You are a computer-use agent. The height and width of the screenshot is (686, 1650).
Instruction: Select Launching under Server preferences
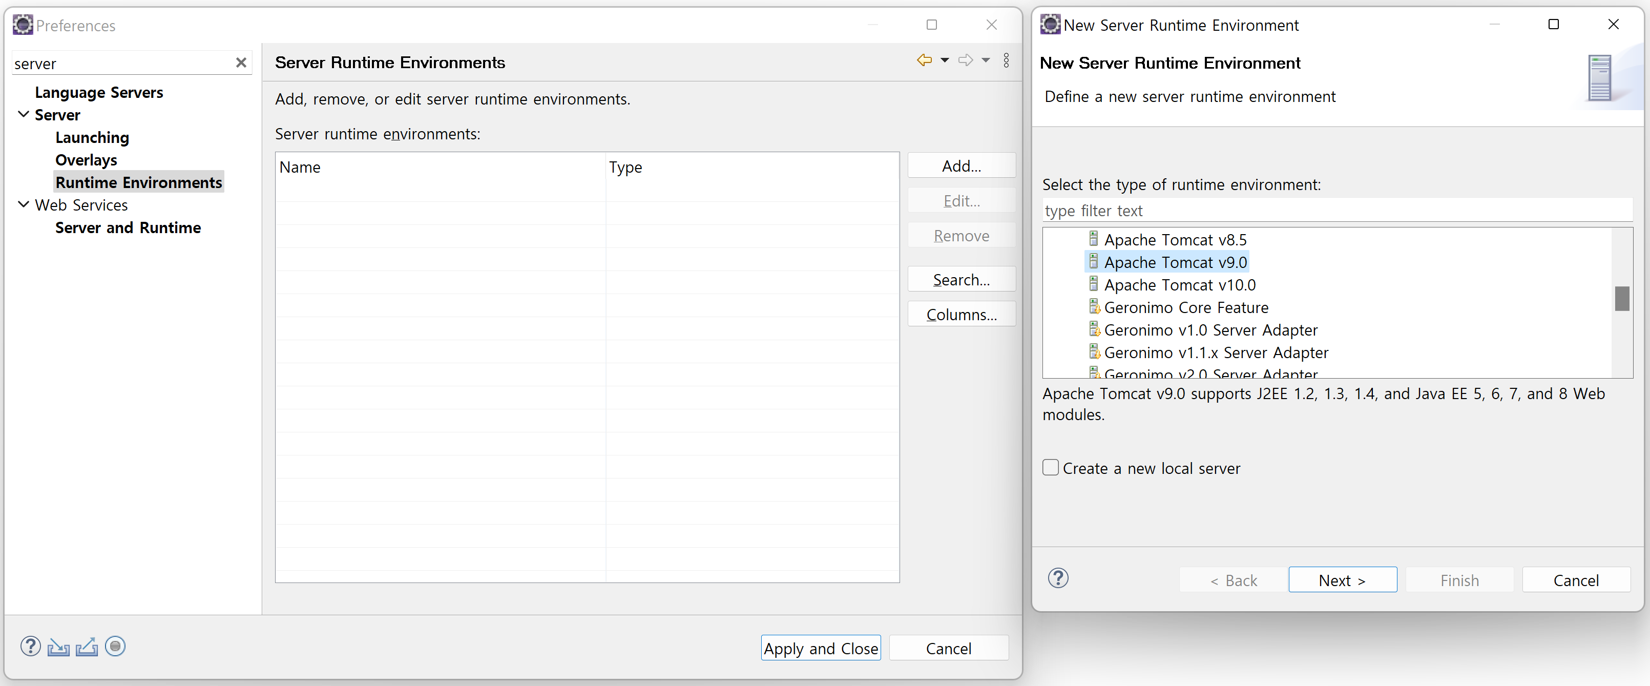pos(92,138)
